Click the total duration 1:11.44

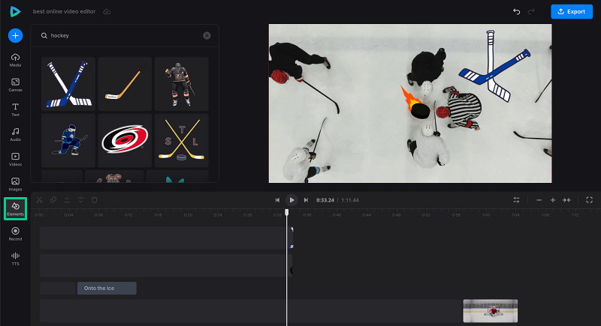350,200
